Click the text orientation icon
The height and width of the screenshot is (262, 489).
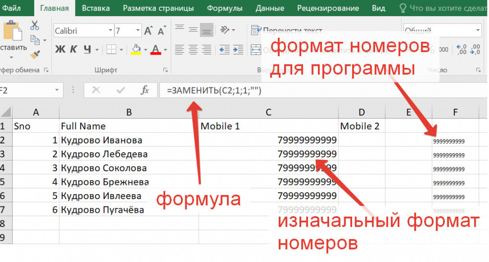pyautogui.click(x=225, y=30)
